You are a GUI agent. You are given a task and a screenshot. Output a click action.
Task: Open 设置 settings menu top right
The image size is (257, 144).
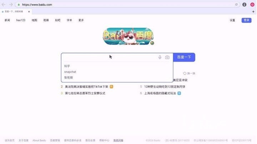click(232, 20)
